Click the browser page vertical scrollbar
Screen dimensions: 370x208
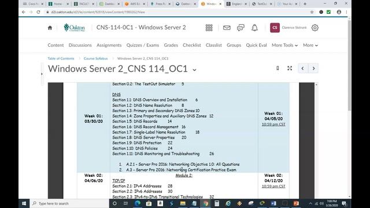(349, 65)
